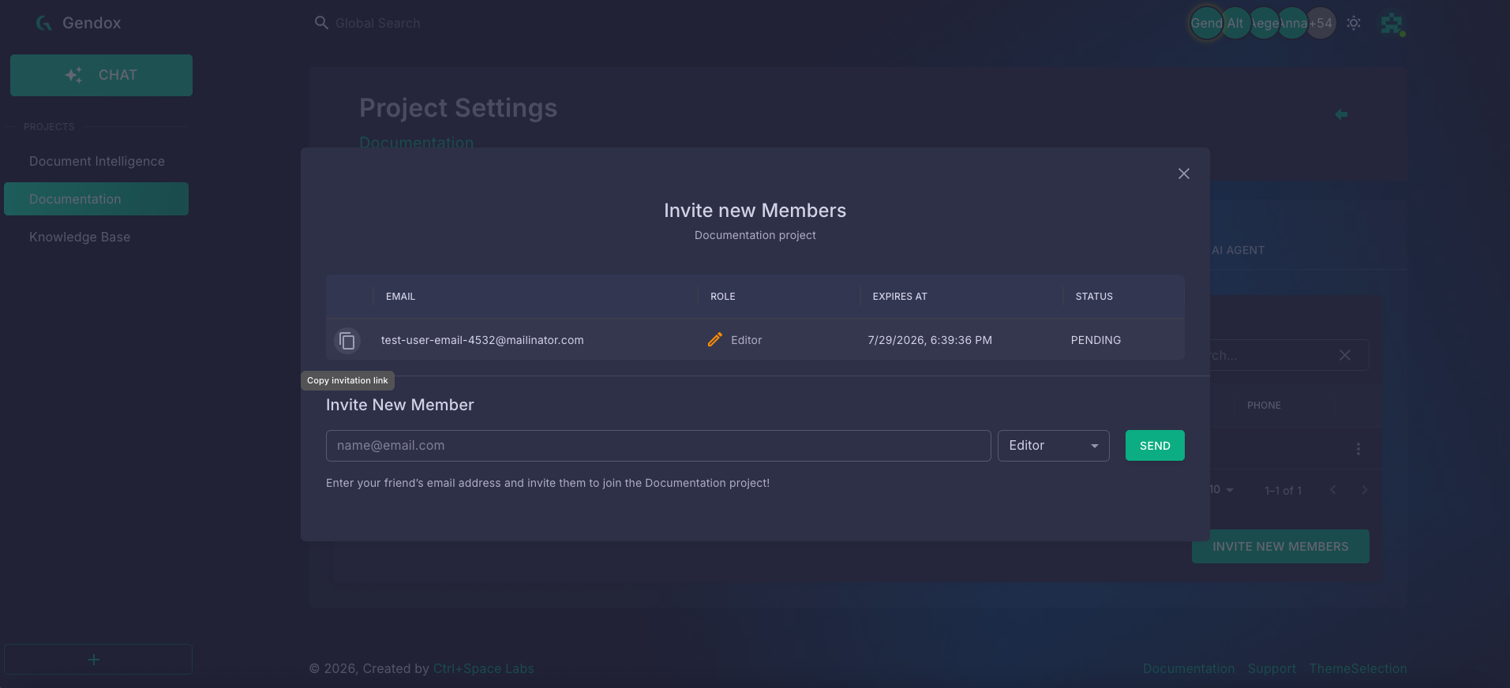
Task: Click the plus icon to add a project
Action: (x=94, y=660)
